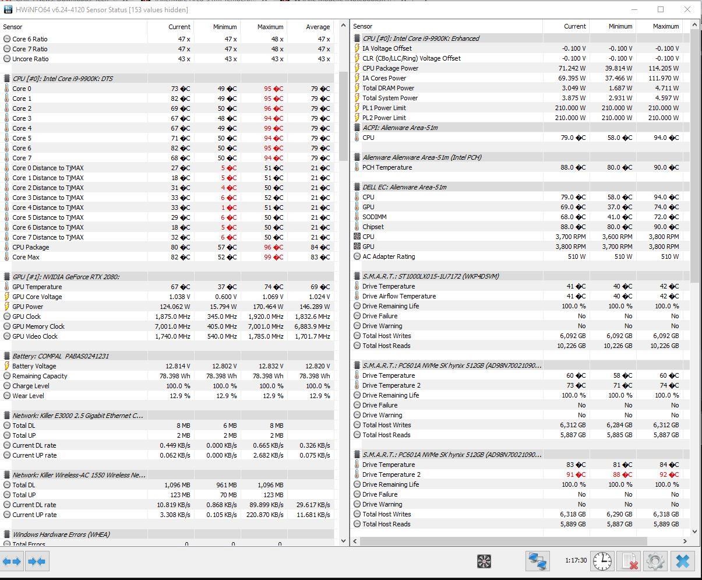Click the logging file icon with red X

[x=629, y=561]
